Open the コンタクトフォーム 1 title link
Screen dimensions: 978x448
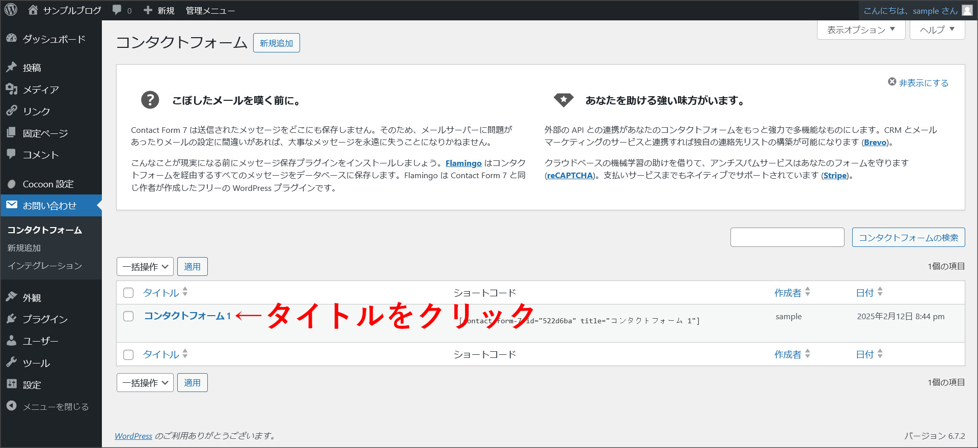[x=187, y=316]
